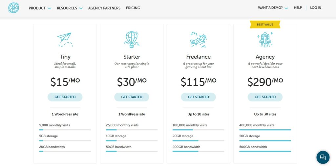The image size is (336, 166).
Task: Click the hot air balloon Starter icon
Action: (132, 39)
